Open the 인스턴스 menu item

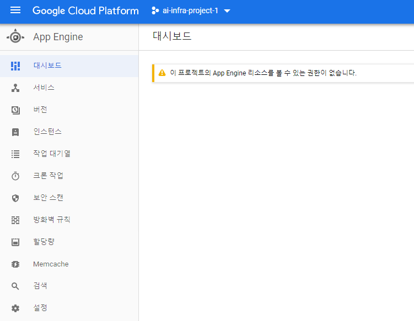(x=69, y=132)
